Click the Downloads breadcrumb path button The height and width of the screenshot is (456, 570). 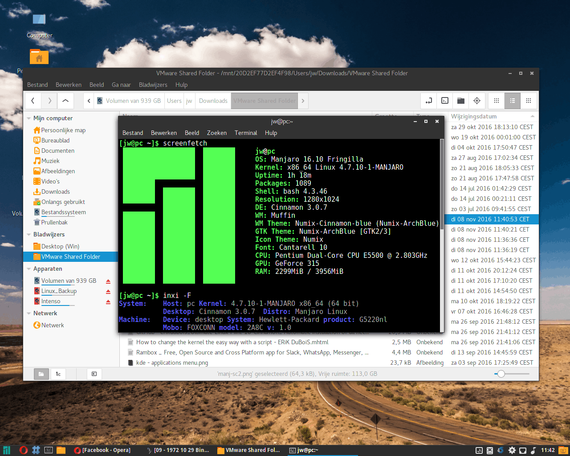click(213, 101)
